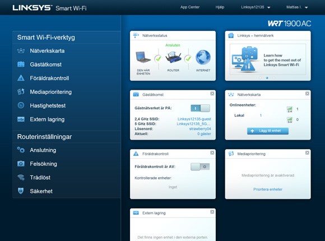
Task: Click the Extern lagring USB sidebar icon
Action: [21, 119]
